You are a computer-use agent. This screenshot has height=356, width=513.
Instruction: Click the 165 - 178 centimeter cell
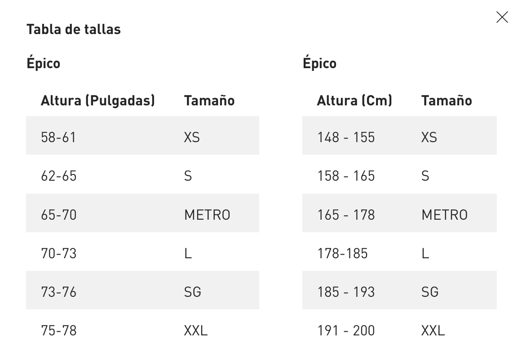346,215
